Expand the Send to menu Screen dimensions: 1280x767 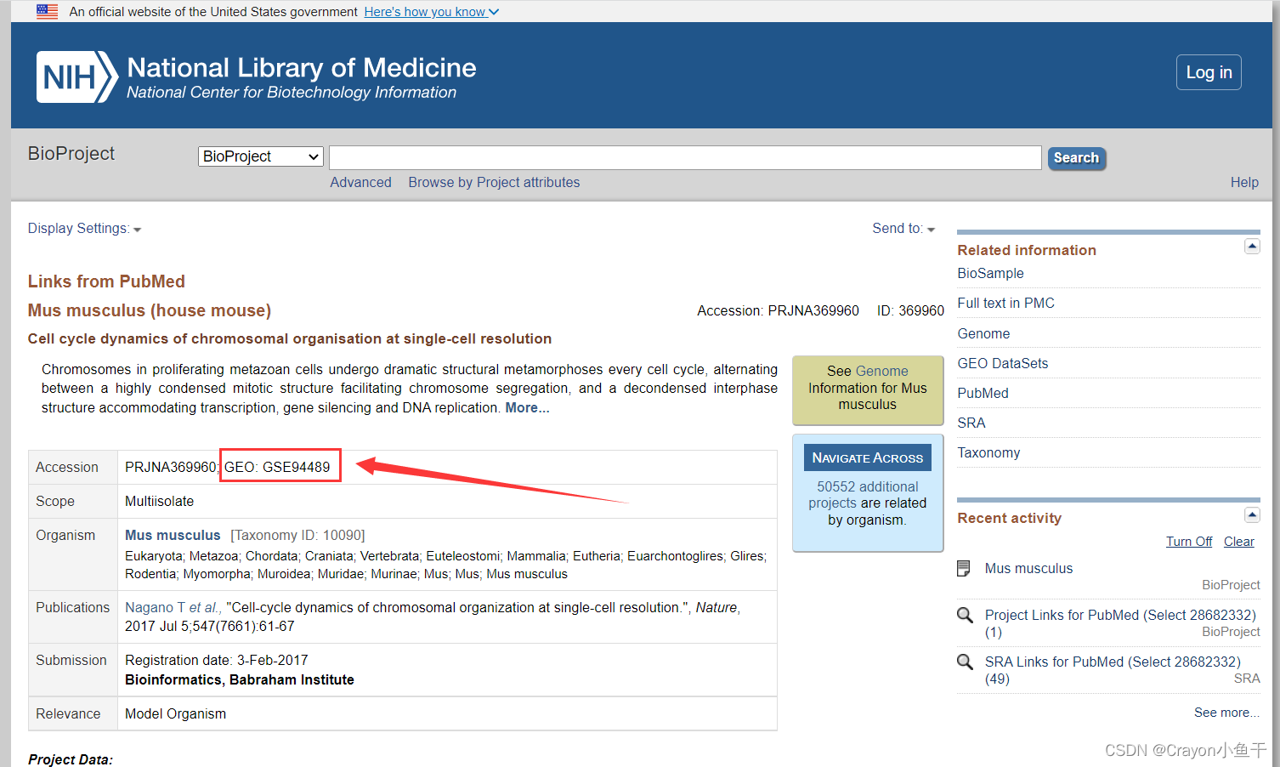coord(903,229)
